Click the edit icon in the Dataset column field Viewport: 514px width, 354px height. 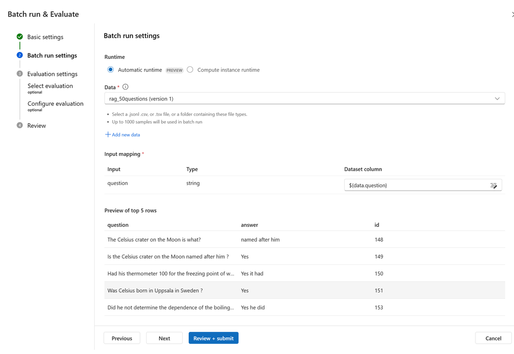click(493, 186)
